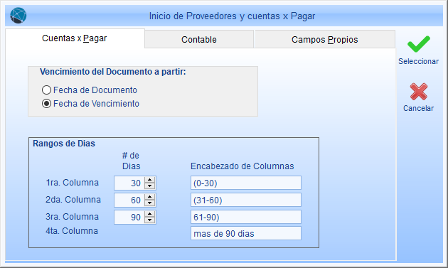Viewport: 448px width, 268px height.
Task: Click the 1ra. Columna days field showing 30
Action: [x=129, y=183]
